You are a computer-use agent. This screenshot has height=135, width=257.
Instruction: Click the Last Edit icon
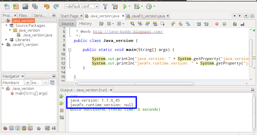coord(101,24)
